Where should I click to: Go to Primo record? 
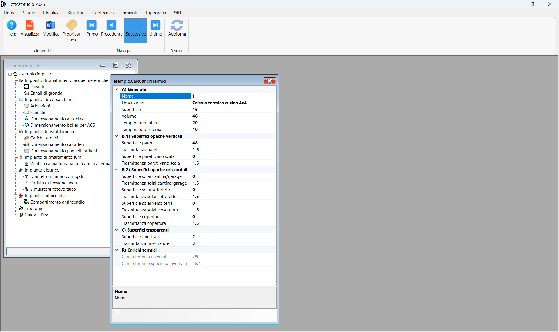92,29
